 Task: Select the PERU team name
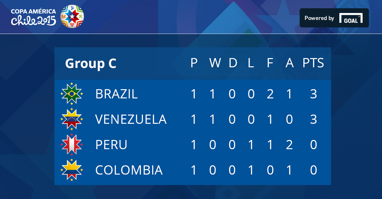(x=111, y=145)
